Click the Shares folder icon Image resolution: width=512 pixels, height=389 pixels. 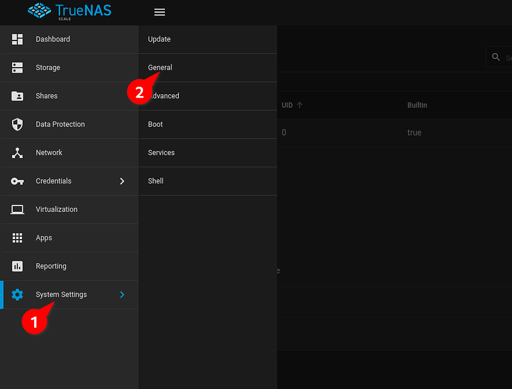[x=17, y=96]
